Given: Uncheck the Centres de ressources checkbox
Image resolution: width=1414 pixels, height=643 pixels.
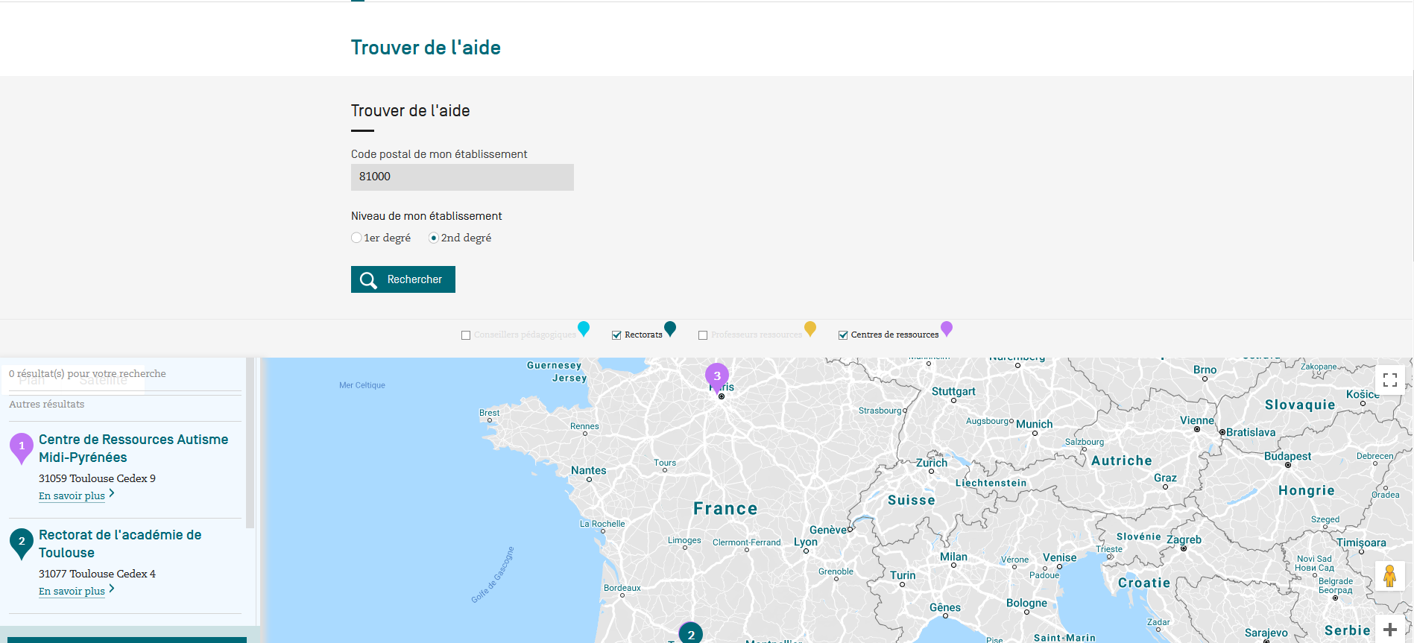Looking at the screenshot, I should (x=843, y=335).
